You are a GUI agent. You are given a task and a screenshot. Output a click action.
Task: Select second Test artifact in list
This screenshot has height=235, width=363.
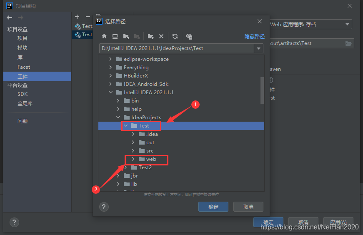83,35
